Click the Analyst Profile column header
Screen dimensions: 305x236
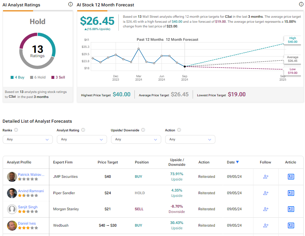point(19,162)
